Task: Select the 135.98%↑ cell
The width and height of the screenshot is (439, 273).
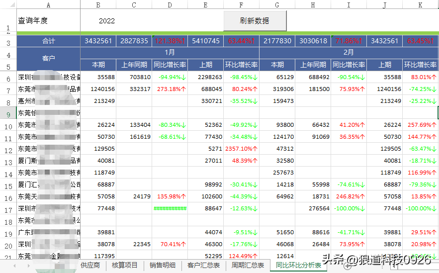Action: pyautogui.click(x=170, y=196)
